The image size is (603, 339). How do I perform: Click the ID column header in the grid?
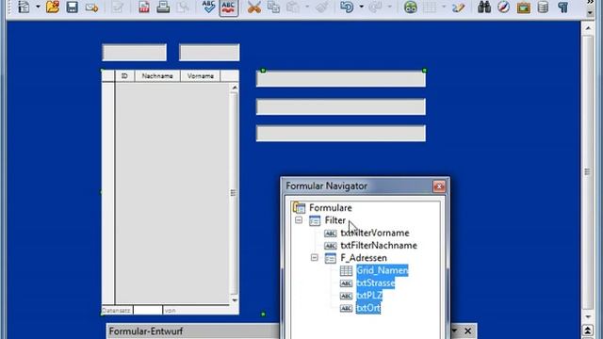pos(124,76)
